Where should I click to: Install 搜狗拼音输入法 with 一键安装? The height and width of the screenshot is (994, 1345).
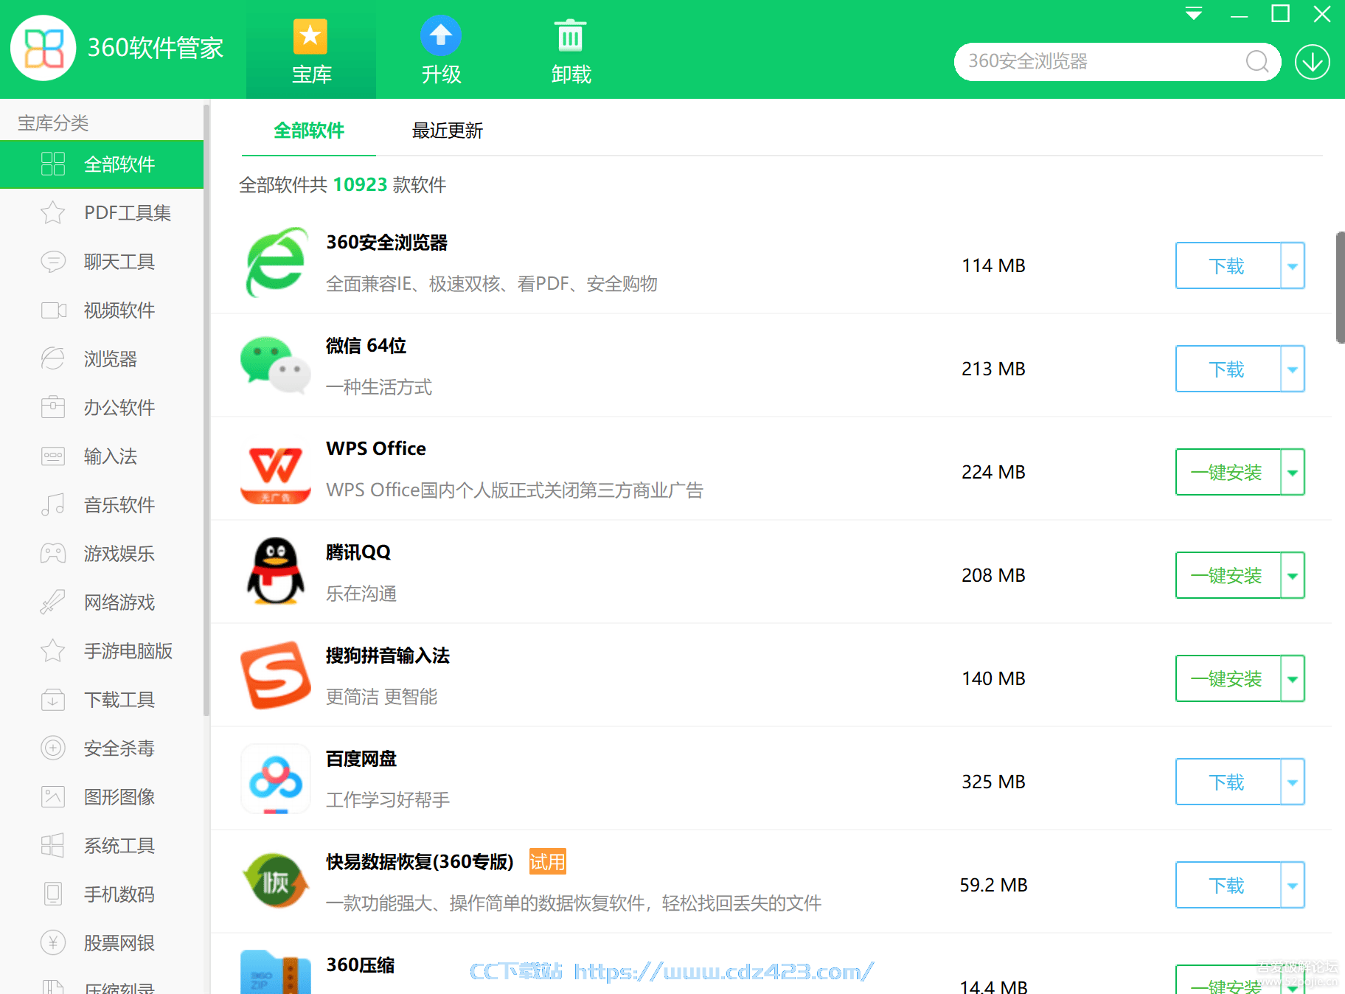[1228, 678]
